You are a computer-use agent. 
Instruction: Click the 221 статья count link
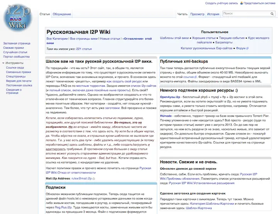click(84, 49)
